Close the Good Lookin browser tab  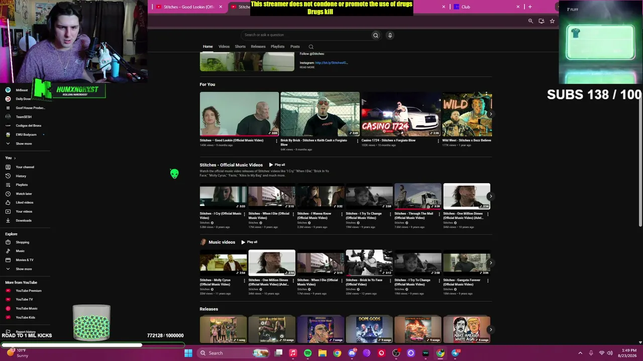[x=221, y=7]
